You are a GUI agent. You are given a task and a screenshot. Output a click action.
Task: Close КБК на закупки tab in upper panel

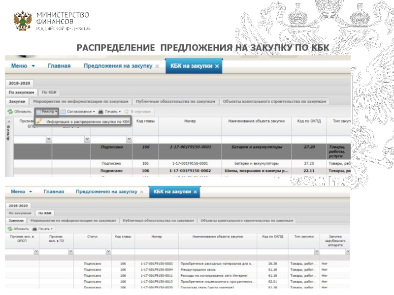217,66
